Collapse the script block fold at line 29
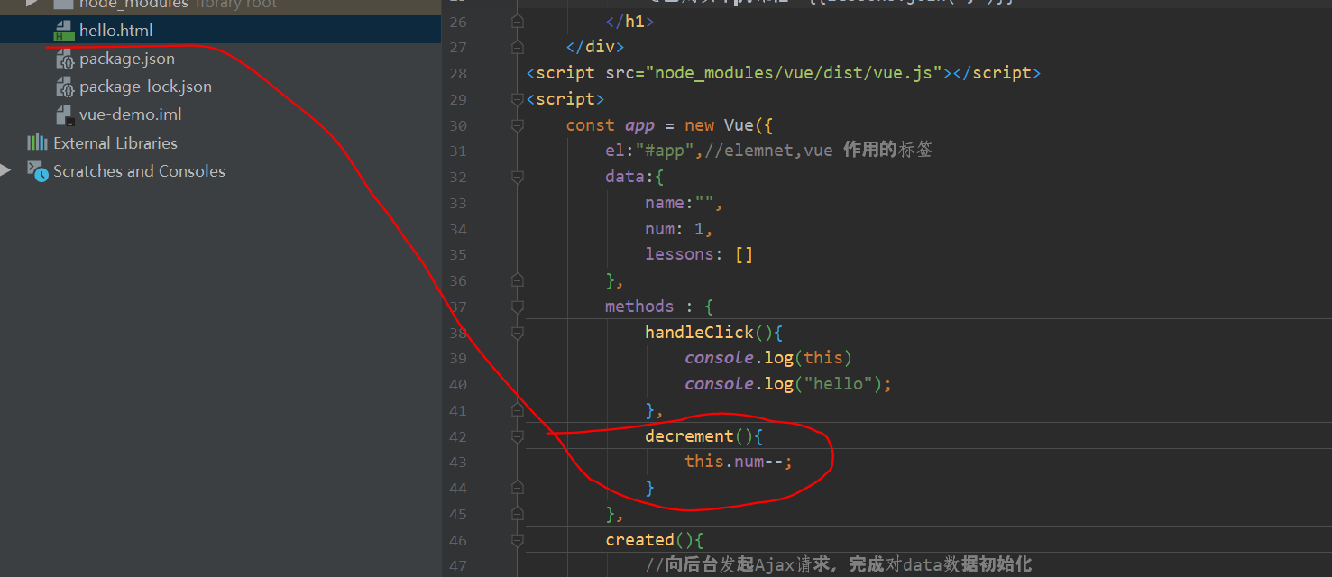 click(x=516, y=98)
